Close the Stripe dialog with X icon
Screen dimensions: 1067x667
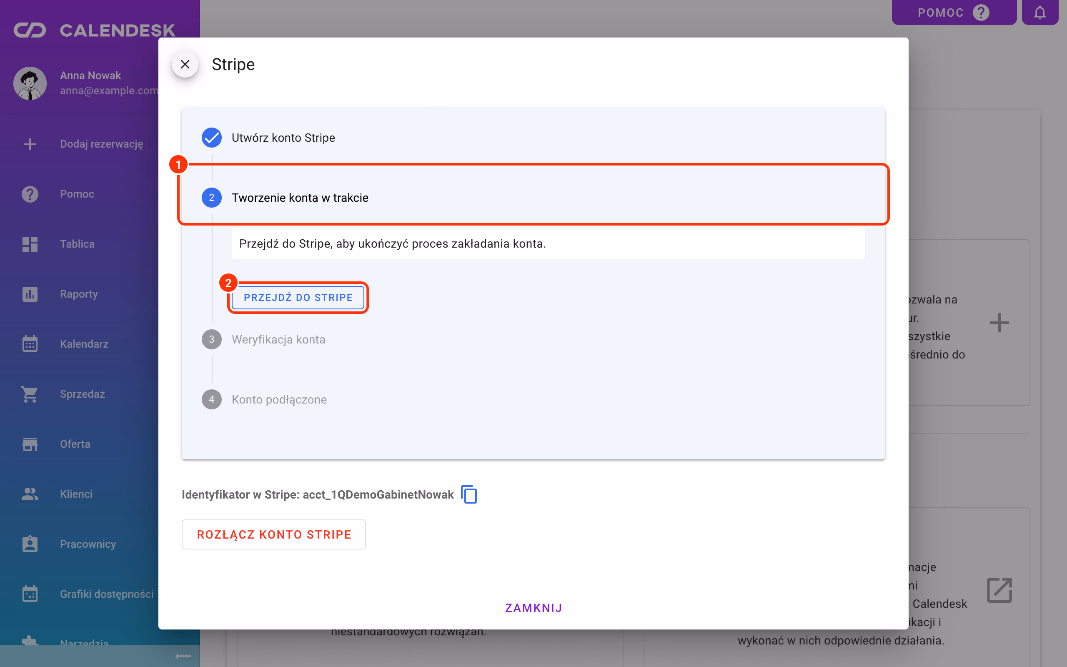(185, 64)
